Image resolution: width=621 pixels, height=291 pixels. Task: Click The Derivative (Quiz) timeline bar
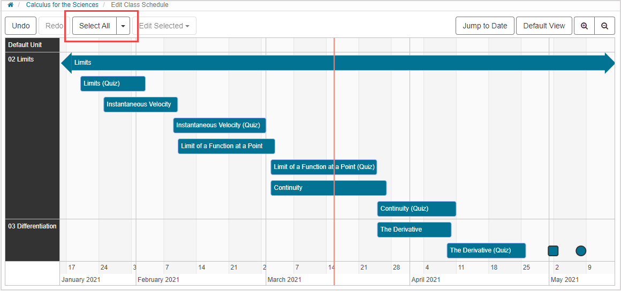[486, 250]
